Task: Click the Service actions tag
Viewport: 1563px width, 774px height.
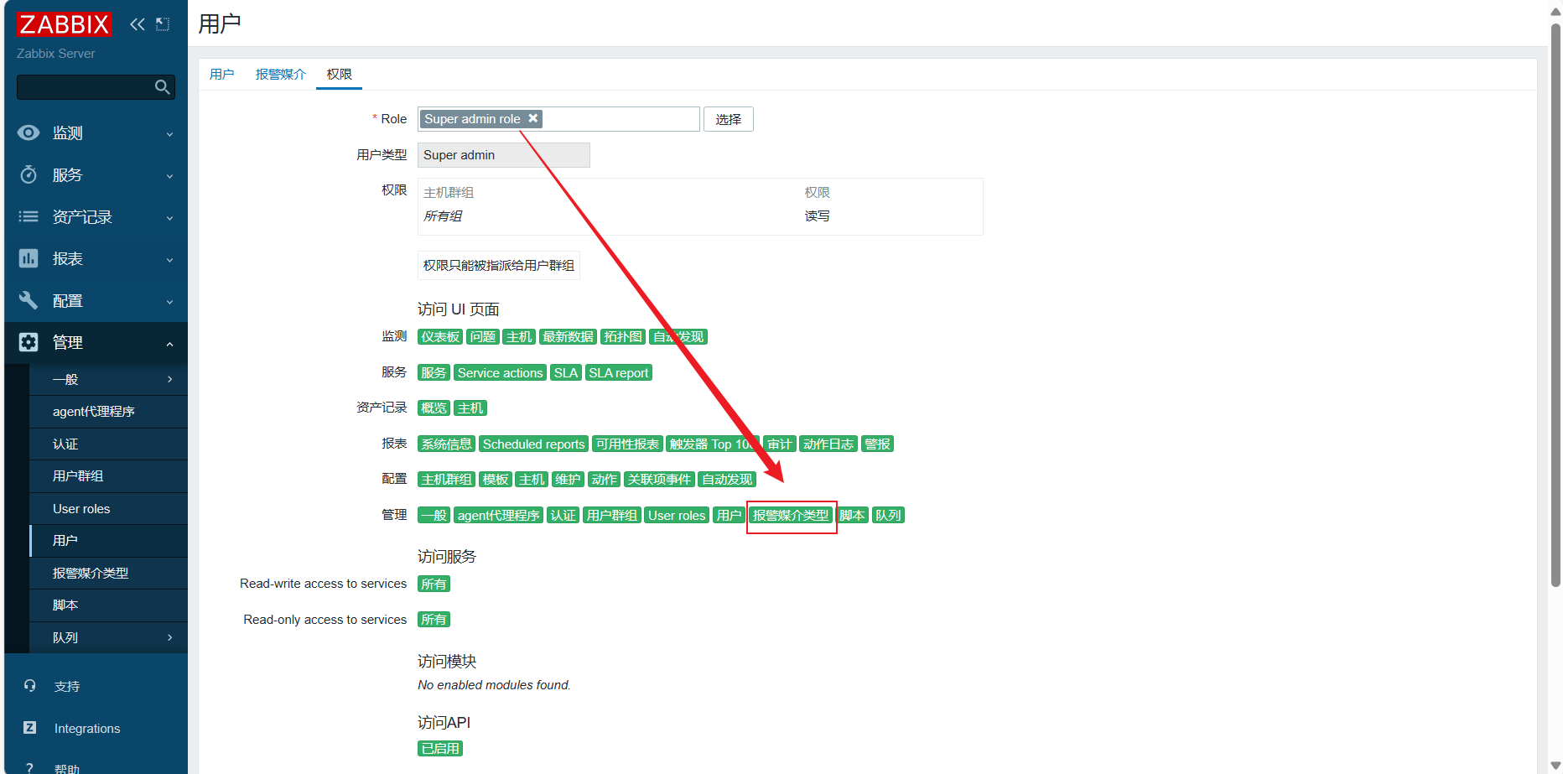Action: (500, 372)
